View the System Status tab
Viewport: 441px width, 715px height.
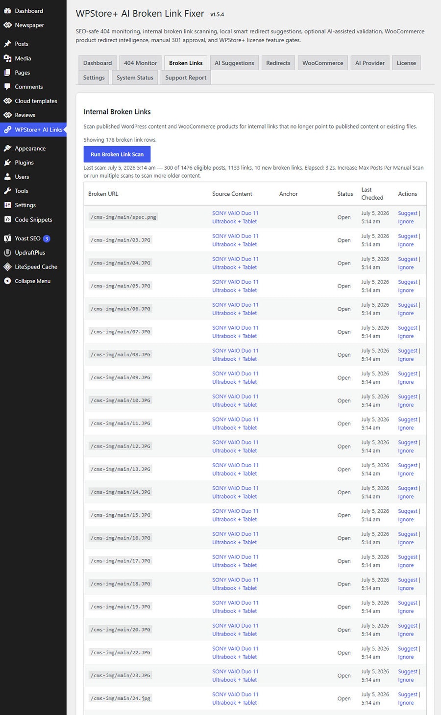[x=135, y=78]
